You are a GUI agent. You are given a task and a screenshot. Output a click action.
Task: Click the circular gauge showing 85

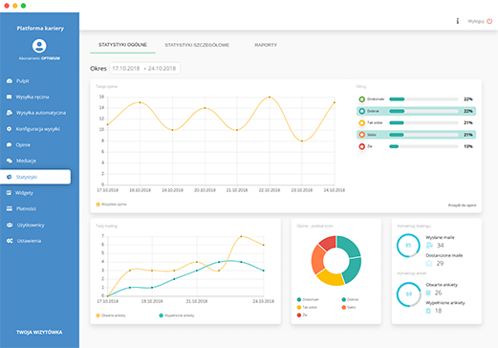coord(408,246)
